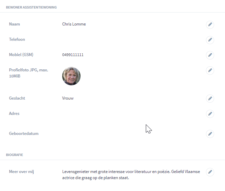225x191 pixels.
Task: Edit Geboortedatum via pencil icon
Action: point(210,134)
